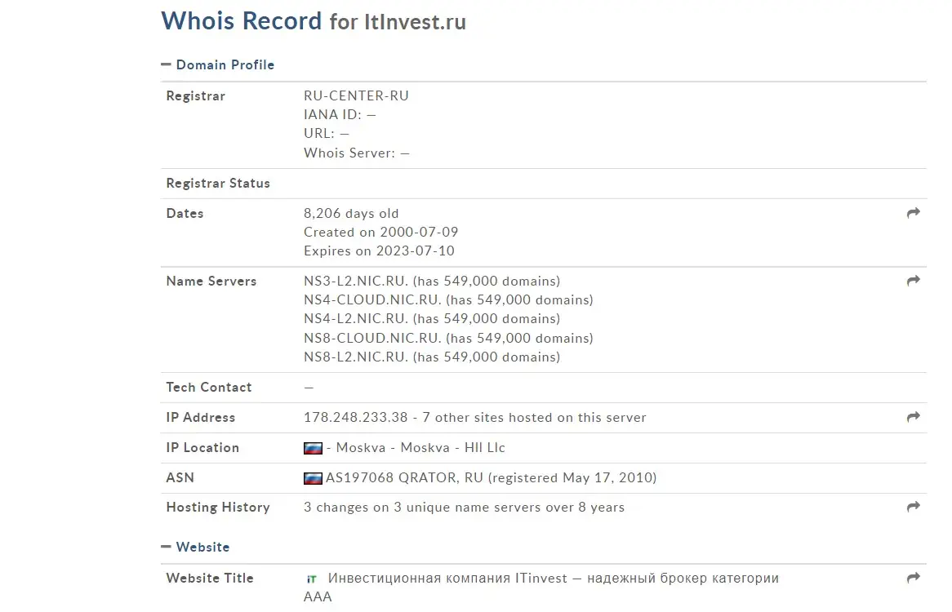Click the minus sign before Domain Profile
The width and height of the screenshot is (952, 612).
(x=166, y=64)
